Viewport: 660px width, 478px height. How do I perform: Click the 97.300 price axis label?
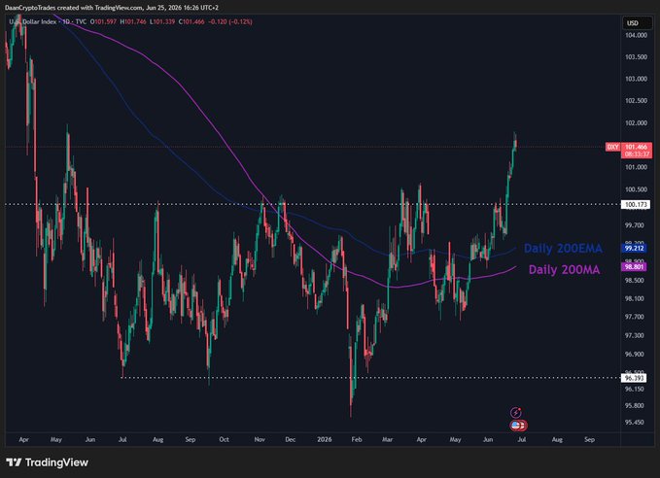click(635, 335)
